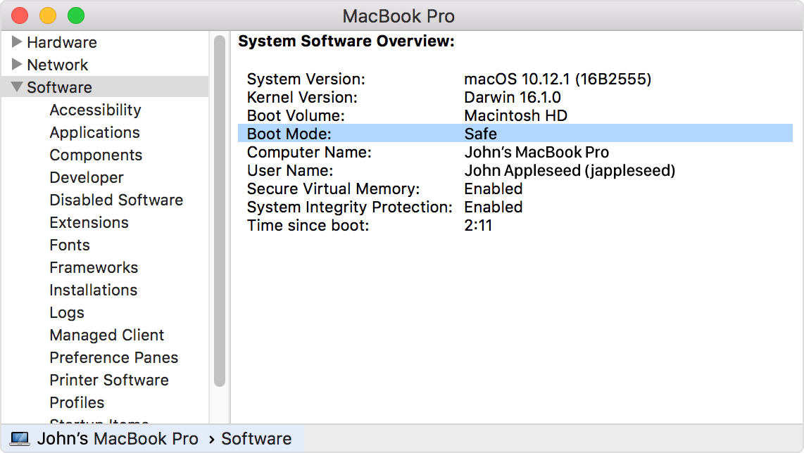Select Preference Panes in the sidebar
804x453 pixels.
click(113, 357)
